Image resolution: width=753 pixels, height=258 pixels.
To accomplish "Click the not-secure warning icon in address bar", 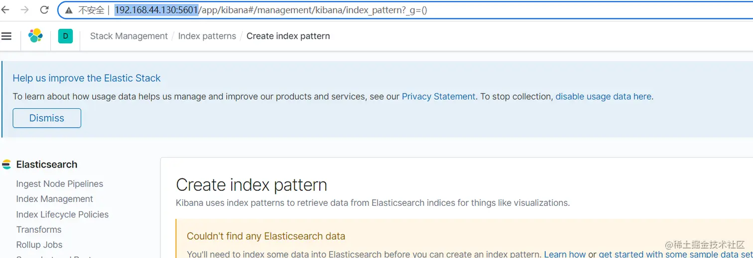I will click(x=69, y=10).
